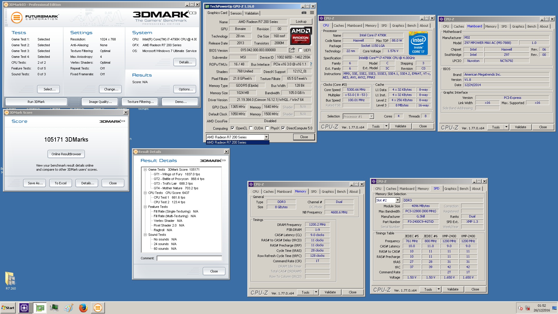Viewport: 558px width, 314px height.
Task: Switch to the Validation tab in GPU-Z
Action: (x=252, y=13)
